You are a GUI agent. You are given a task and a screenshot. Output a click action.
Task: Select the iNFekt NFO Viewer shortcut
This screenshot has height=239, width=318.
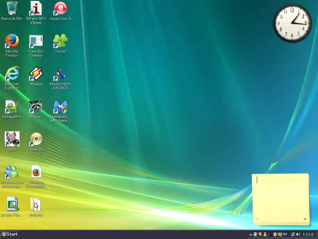click(36, 12)
